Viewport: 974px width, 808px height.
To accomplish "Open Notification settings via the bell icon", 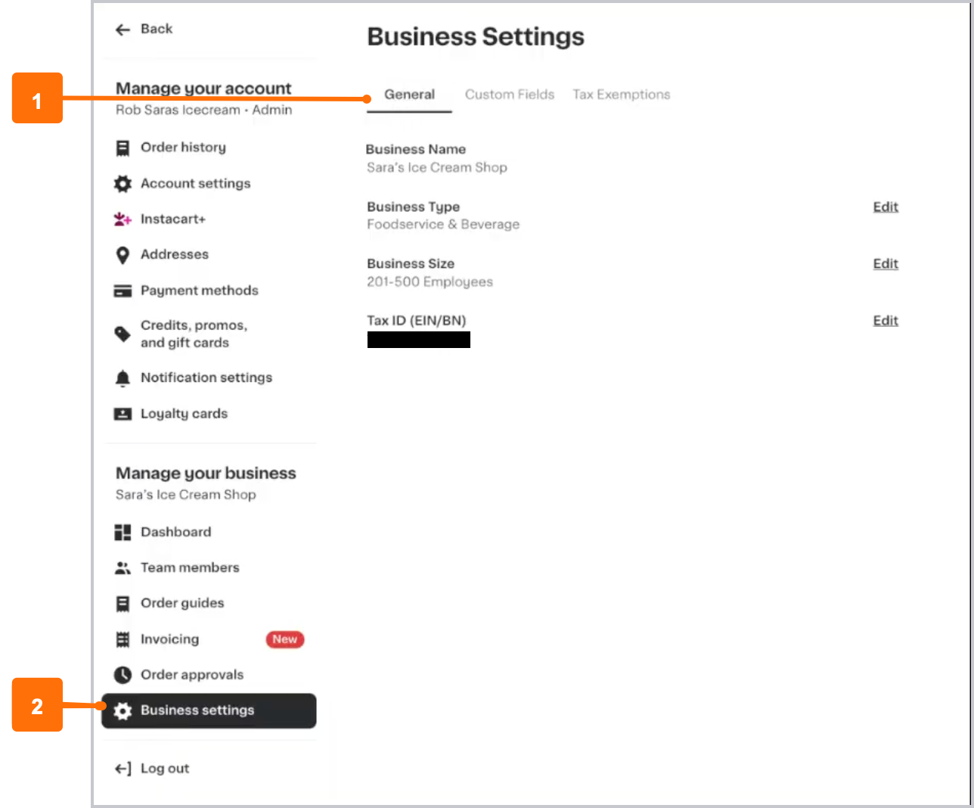I will coord(123,378).
